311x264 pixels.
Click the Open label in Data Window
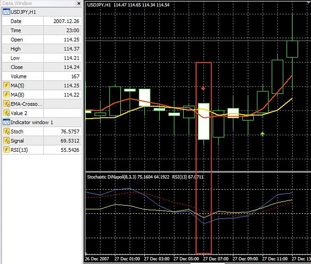16,40
